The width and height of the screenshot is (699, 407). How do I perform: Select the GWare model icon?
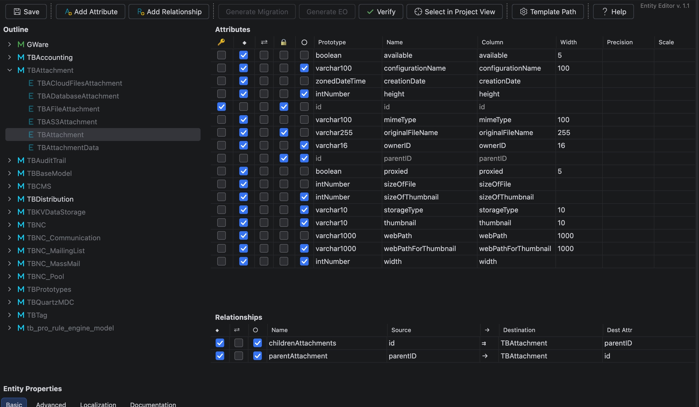pos(21,44)
